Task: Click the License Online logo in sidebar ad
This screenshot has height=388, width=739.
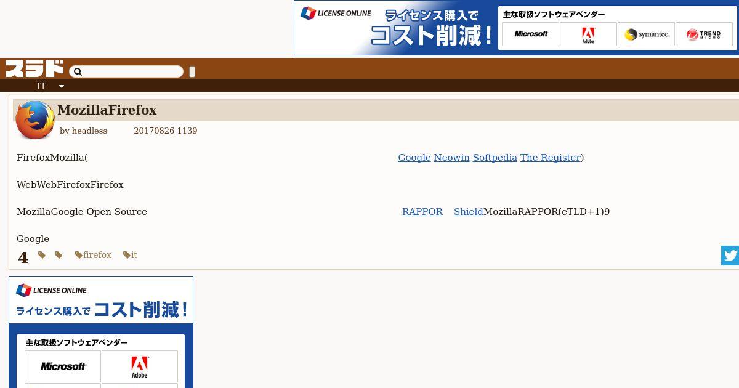Action: (51, 290)
